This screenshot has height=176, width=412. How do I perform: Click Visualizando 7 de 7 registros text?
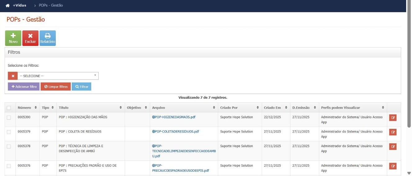[x=203, y=97]
